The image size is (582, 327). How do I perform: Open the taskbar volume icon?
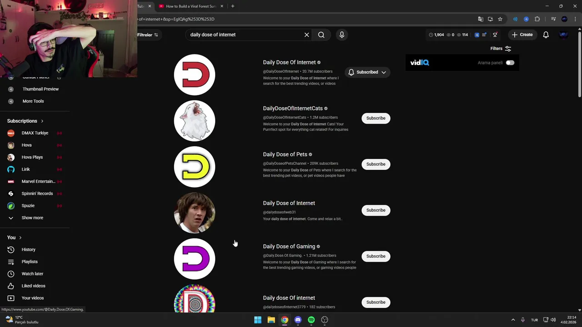click(x=553, y=320)
